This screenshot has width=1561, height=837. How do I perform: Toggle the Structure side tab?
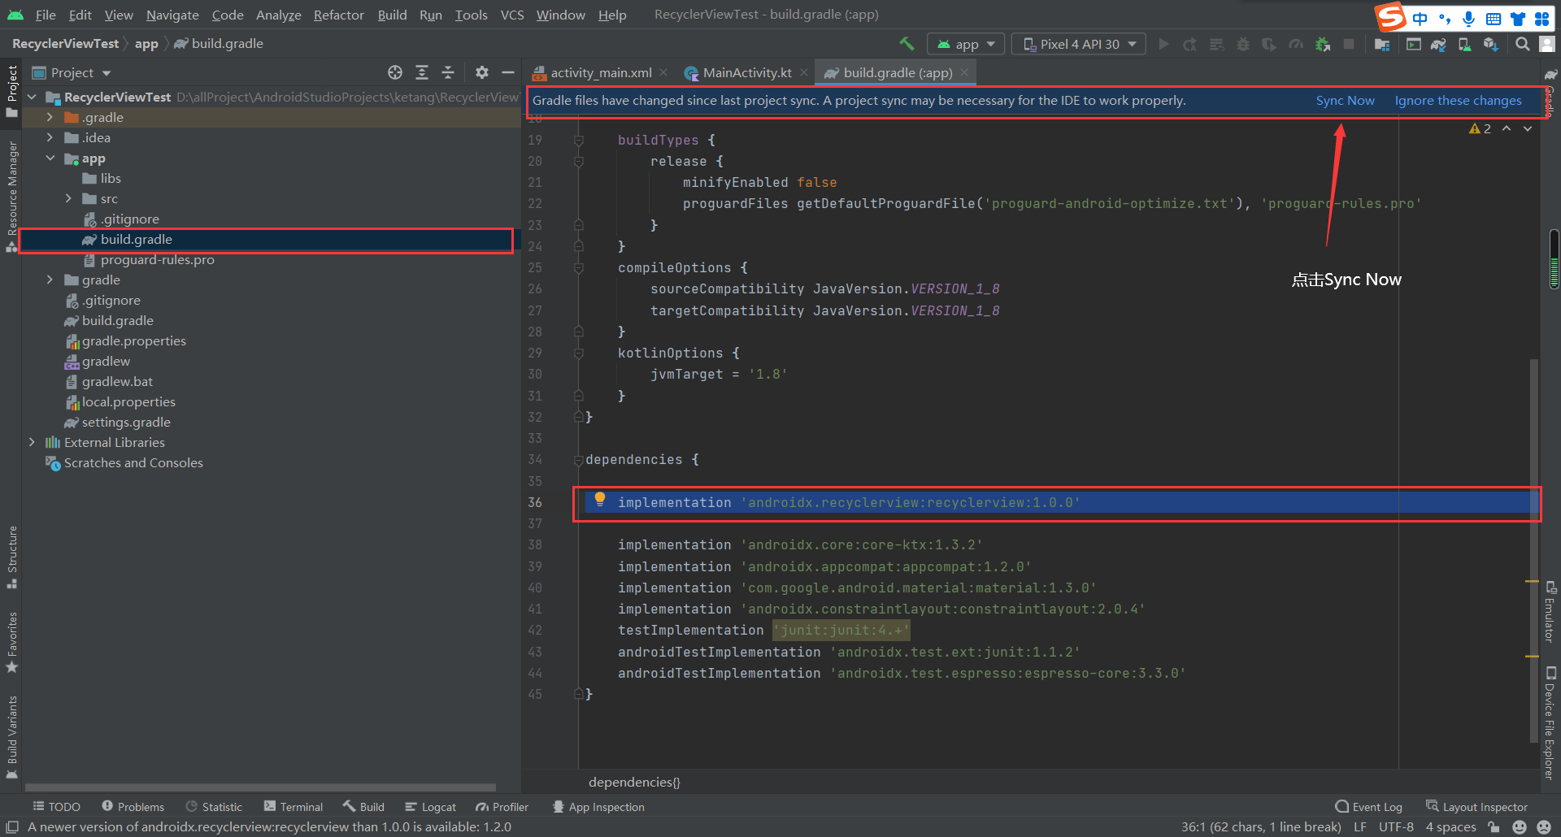tap(11, 557)
